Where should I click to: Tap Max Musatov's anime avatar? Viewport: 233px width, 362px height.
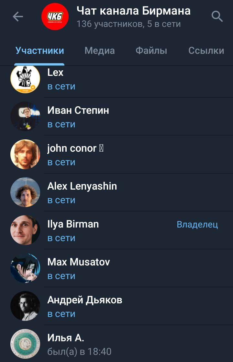pyautogui.click(x=25, y=268)
